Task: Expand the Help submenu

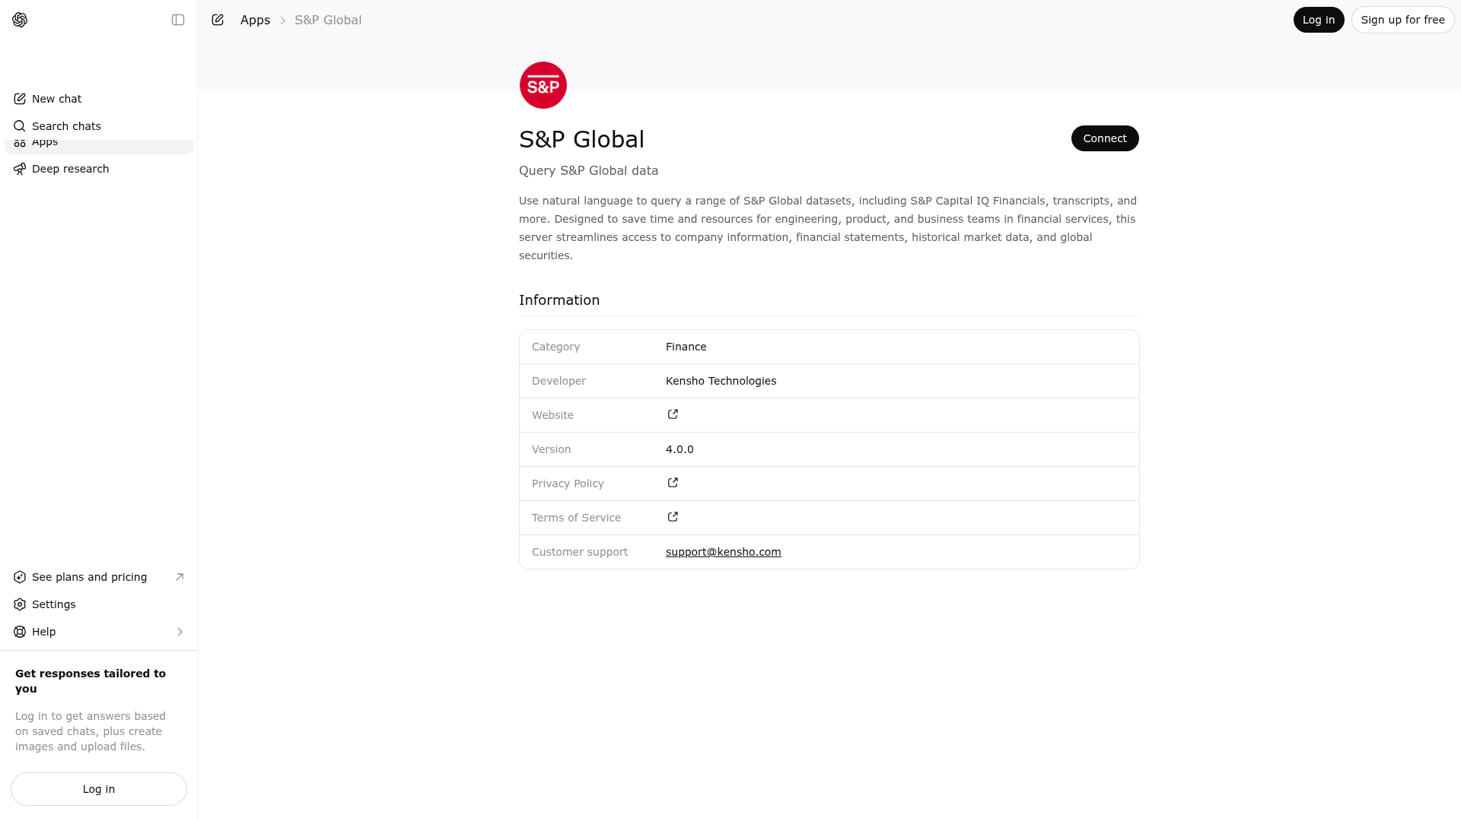Action: pyautogui.click(x=99, y=632)
